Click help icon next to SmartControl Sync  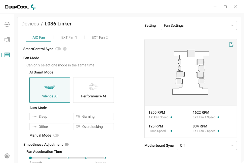65,49
